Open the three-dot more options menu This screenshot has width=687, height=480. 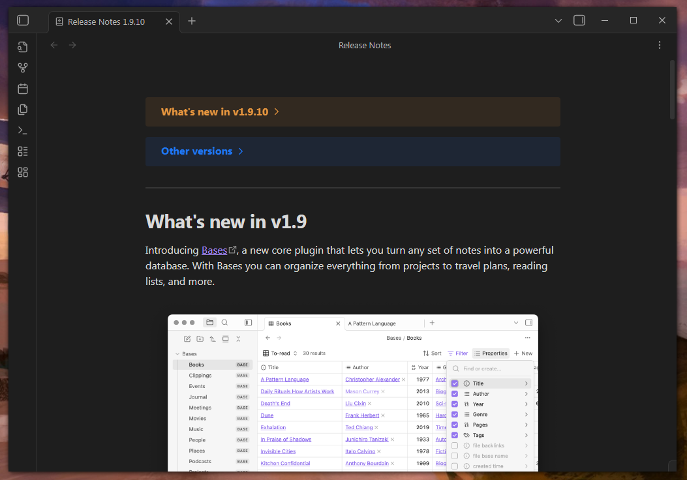pyautogui.click(x=660, y=45)
